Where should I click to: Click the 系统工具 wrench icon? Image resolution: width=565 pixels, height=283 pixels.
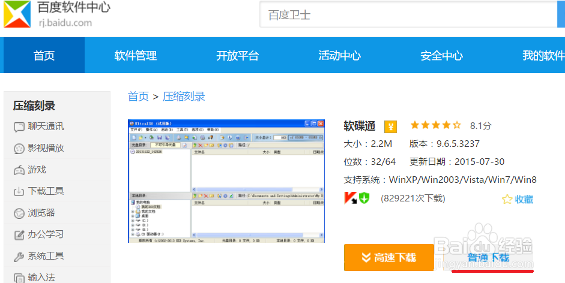coord(19,257)
